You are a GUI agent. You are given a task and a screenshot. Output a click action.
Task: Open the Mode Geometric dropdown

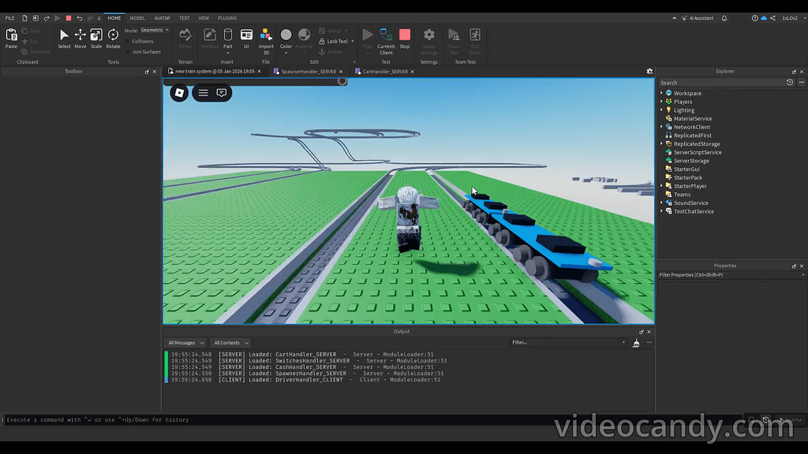155,30
